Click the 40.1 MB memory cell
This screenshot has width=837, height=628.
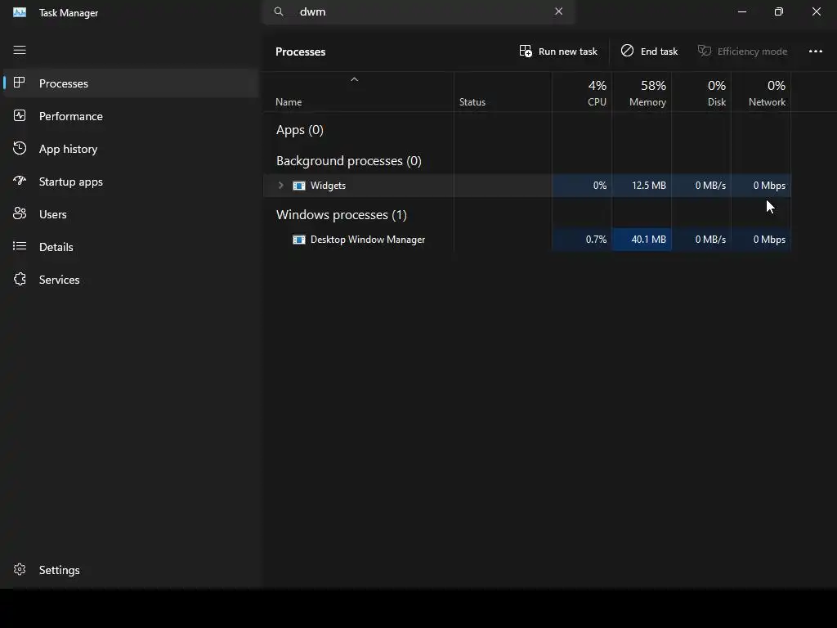click(x=642, y=240)
